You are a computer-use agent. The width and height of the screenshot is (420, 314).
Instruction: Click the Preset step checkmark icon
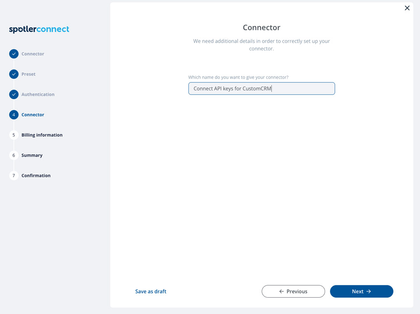14,74
